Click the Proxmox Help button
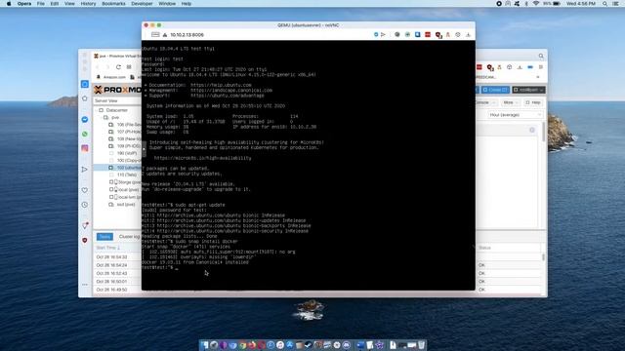Viewport: 625px width, 351px height. (533, 102)
